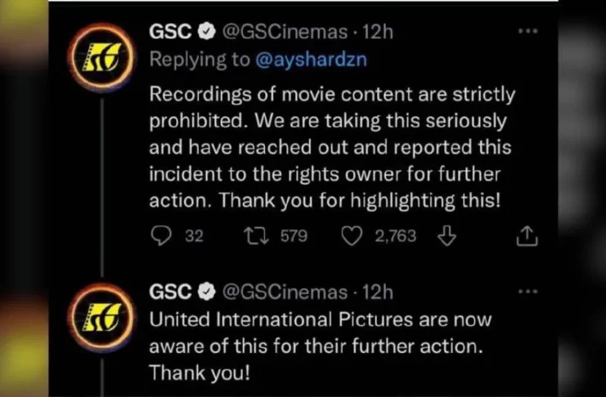
Task: Share the first GSC tweet
Action: click(527, 237)
